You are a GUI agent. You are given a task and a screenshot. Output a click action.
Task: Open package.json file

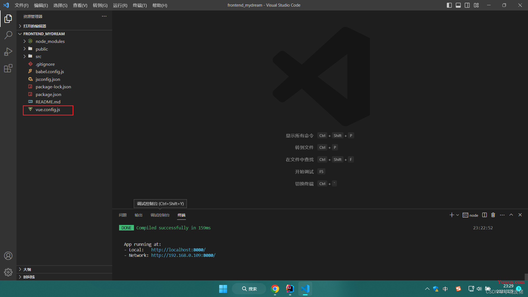pyautogui.click(x=64, y=94)
